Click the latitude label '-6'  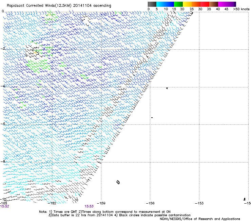[x=3, y=123]
